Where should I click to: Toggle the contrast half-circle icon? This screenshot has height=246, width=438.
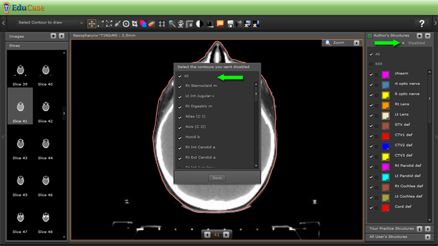pyautogui.click(x=199, y=23)
